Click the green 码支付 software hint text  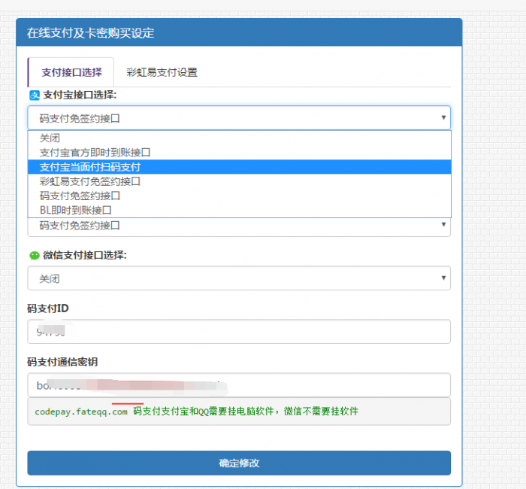(x=246, y=412)
